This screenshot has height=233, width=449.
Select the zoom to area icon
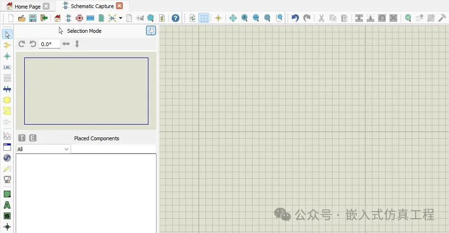(x=279, y=19)
